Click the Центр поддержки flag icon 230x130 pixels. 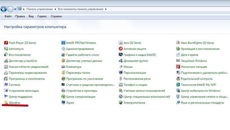point(6,97)
